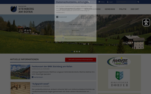Open the Achensee logo link

pos(119,62)
